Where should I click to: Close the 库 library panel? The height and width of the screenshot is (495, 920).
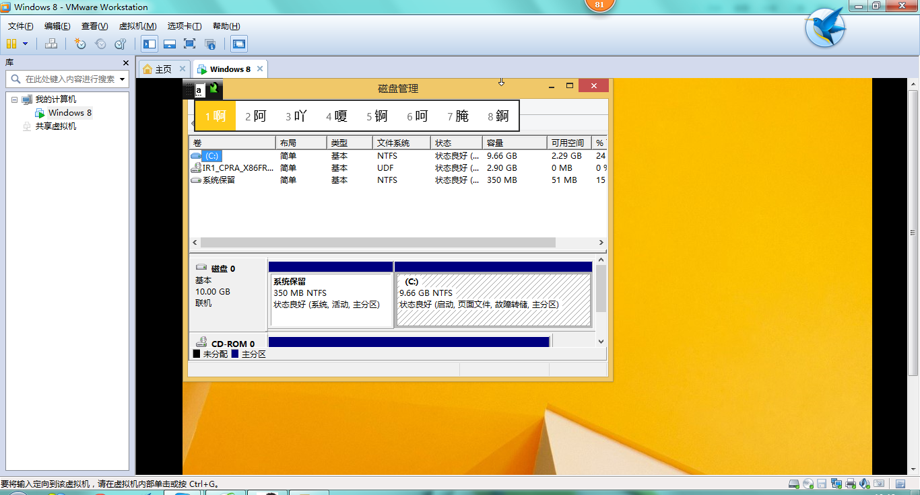coord(125,63)
